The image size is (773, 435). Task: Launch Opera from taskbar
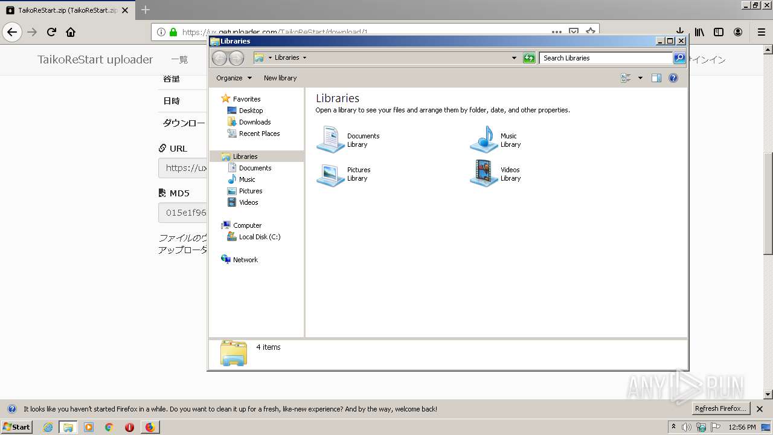point(129,427)
